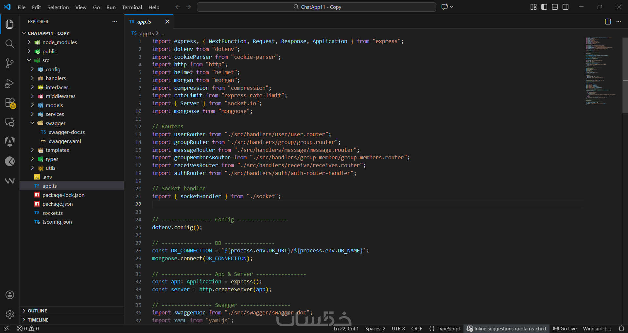The height and width of the screenshot is (333, 628).
Task: Collapse the swagger folder
Action: click(56, 123)
